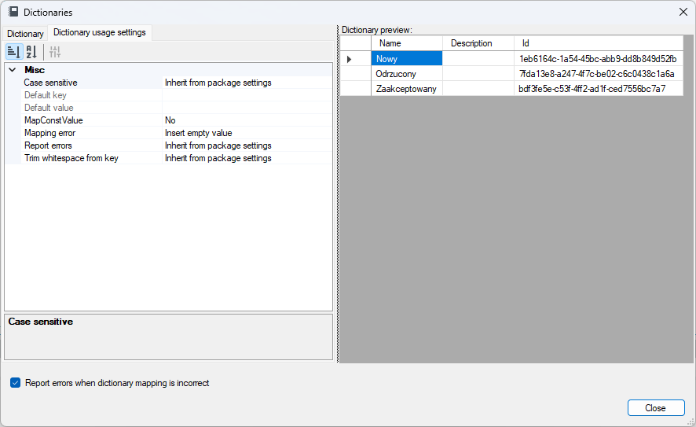Select the Case sensitive property value
696x427 pixels.
click(x=247, y=83)
